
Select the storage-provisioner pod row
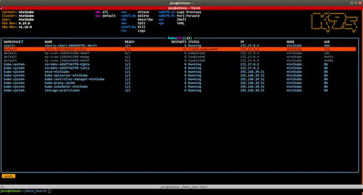coord(180,90)
